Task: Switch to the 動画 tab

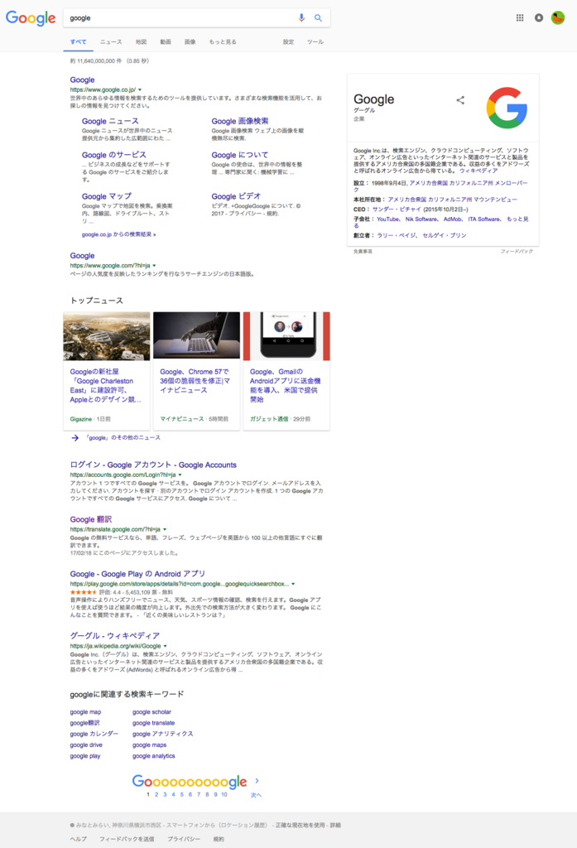Action: tap(166, 41)
